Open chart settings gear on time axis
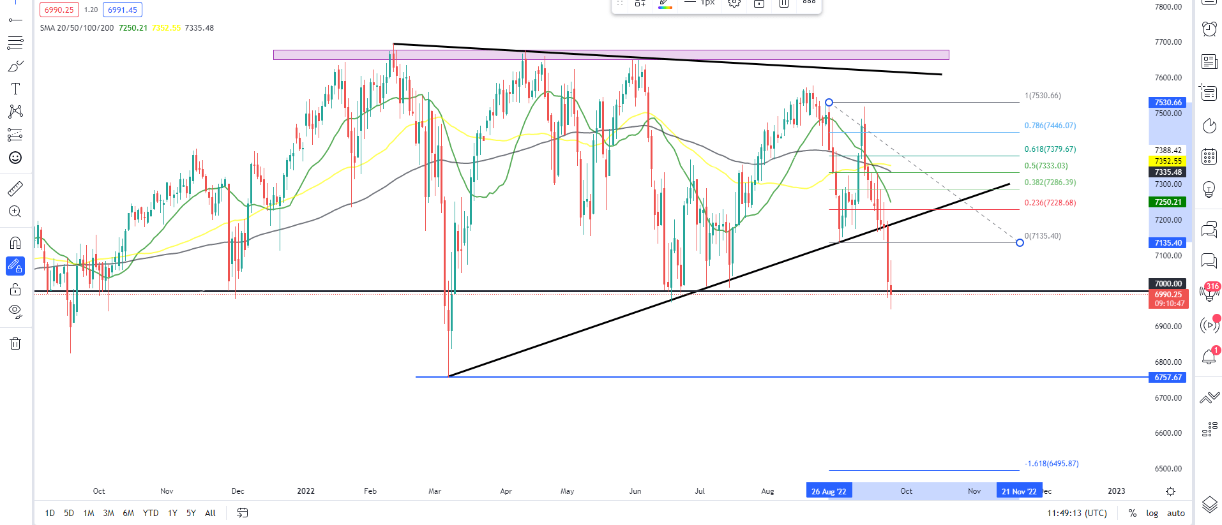 [x=1170, y=491]
